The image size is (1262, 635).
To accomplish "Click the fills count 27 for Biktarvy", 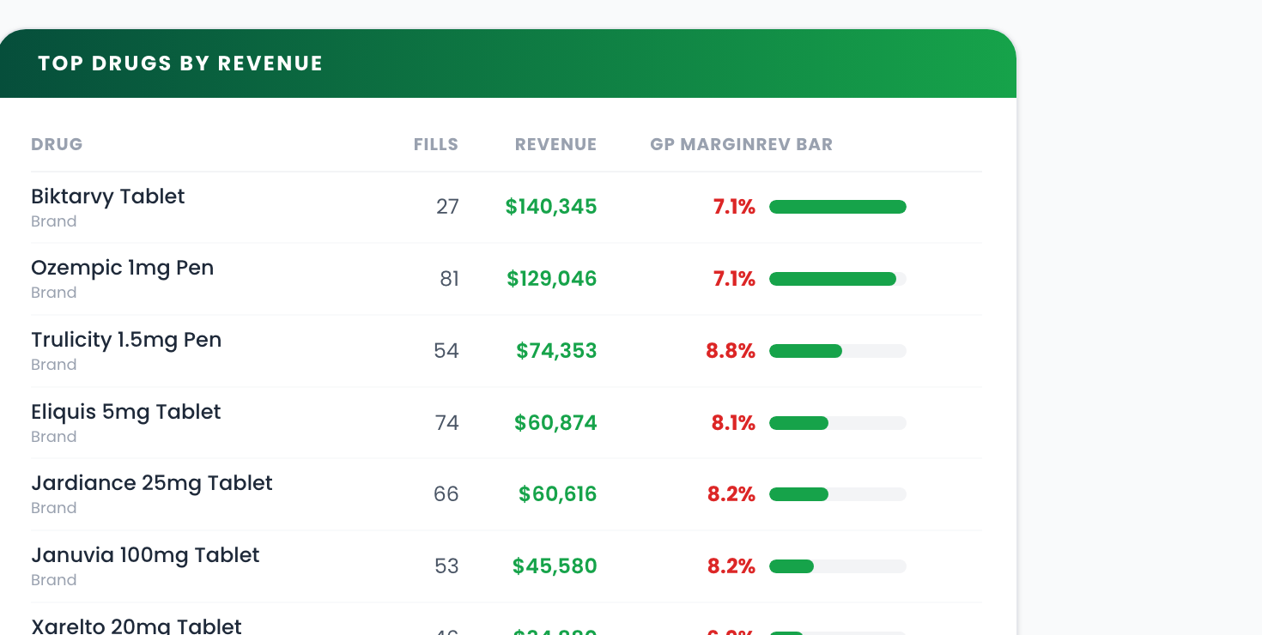I will [x=447, y=207].
